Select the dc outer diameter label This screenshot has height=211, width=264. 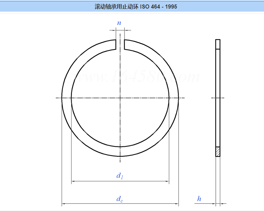pos(119,199)
